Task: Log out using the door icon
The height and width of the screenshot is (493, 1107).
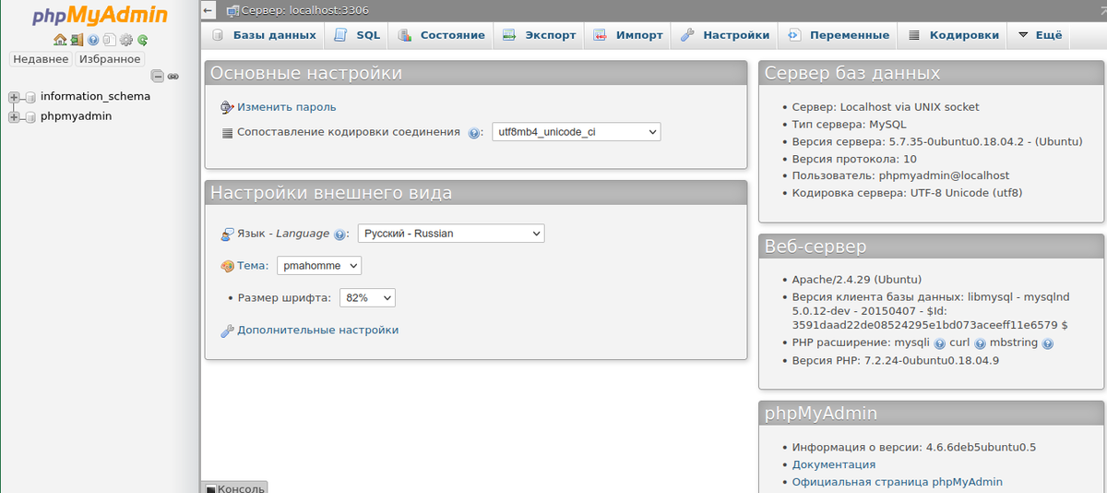Action: click(x=77, y=40)
